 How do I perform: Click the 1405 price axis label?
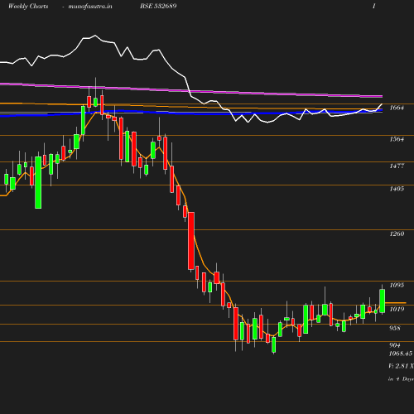(397, 189)
